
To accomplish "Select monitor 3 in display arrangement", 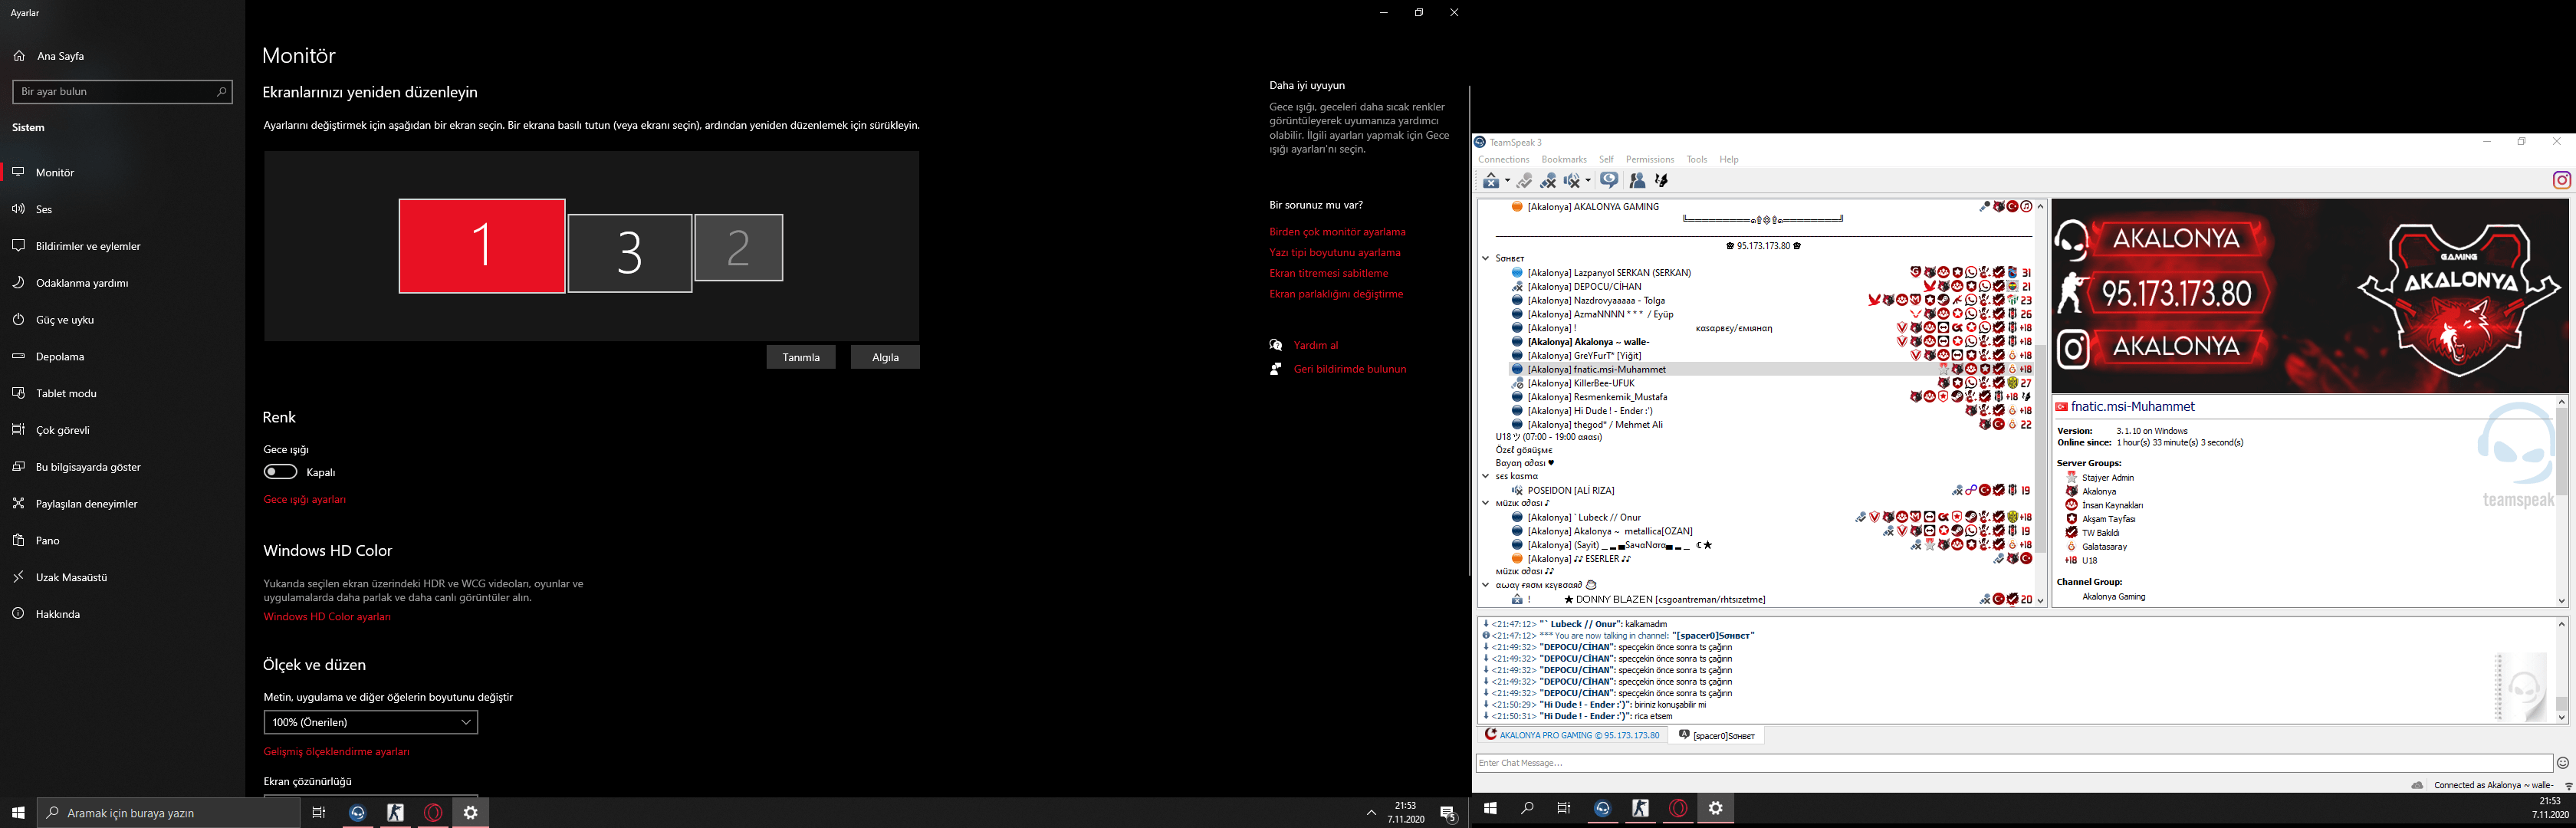I will click(630, 253).
